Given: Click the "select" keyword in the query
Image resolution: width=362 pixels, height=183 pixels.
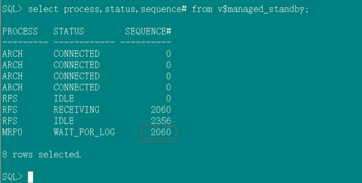Looking at the screenshot, I should point(43,9).
